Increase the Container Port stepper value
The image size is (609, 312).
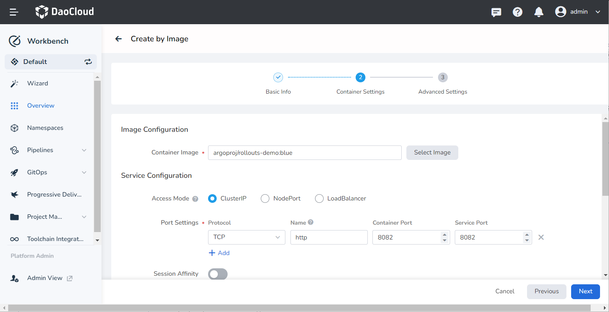[444, 234]
